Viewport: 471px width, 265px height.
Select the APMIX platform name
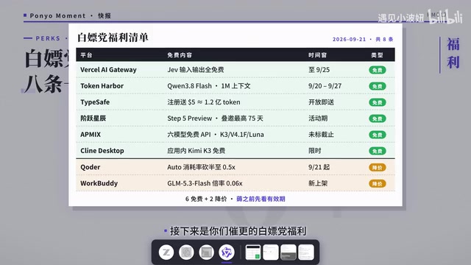click(91, 135)
